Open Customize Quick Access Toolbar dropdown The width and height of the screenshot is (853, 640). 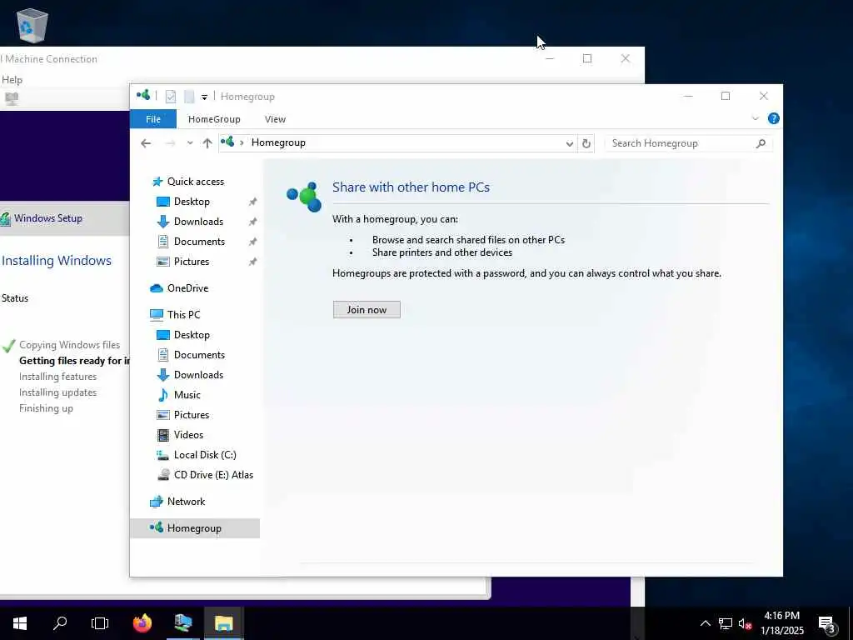click(x=204, y=97)
